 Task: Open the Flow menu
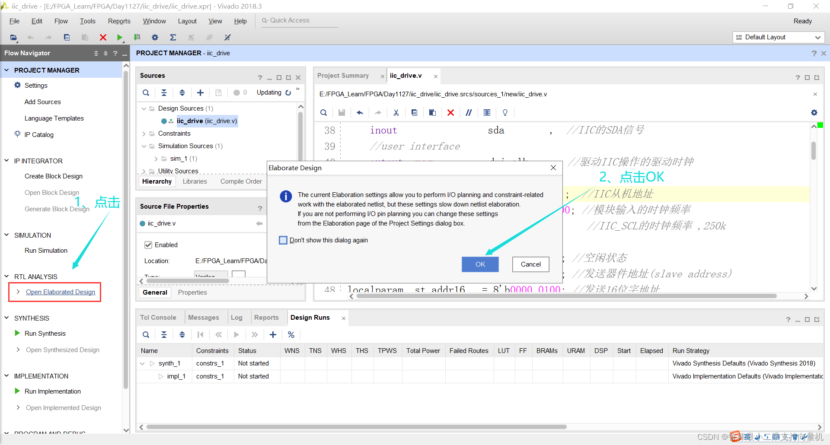click(61, 21)
